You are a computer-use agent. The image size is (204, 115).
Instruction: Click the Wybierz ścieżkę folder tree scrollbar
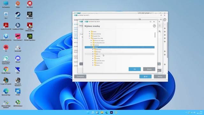click(x=155, y=35)
